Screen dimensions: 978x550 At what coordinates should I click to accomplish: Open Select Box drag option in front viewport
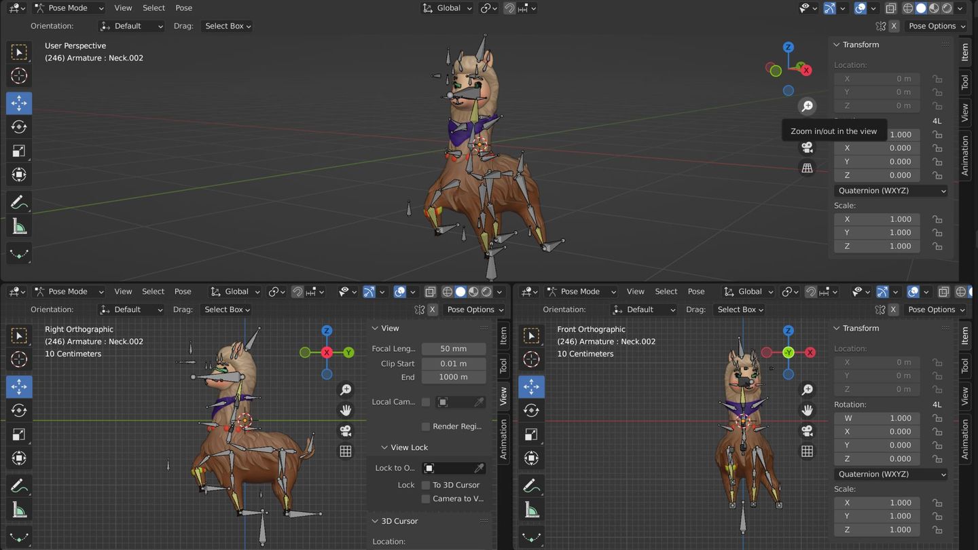click(x=740, y=310)
